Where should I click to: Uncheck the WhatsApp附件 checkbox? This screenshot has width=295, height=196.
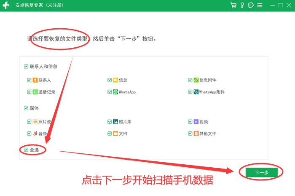pyautogui.click(x=190, y=92)
